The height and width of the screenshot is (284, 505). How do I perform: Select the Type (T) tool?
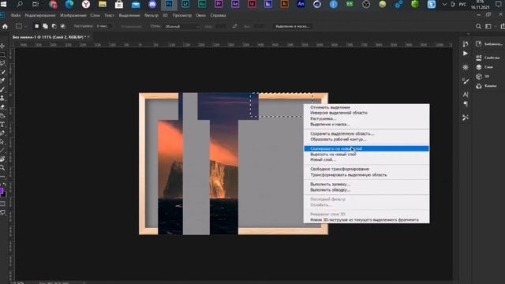pyautogui.click(x=2, y=125)
